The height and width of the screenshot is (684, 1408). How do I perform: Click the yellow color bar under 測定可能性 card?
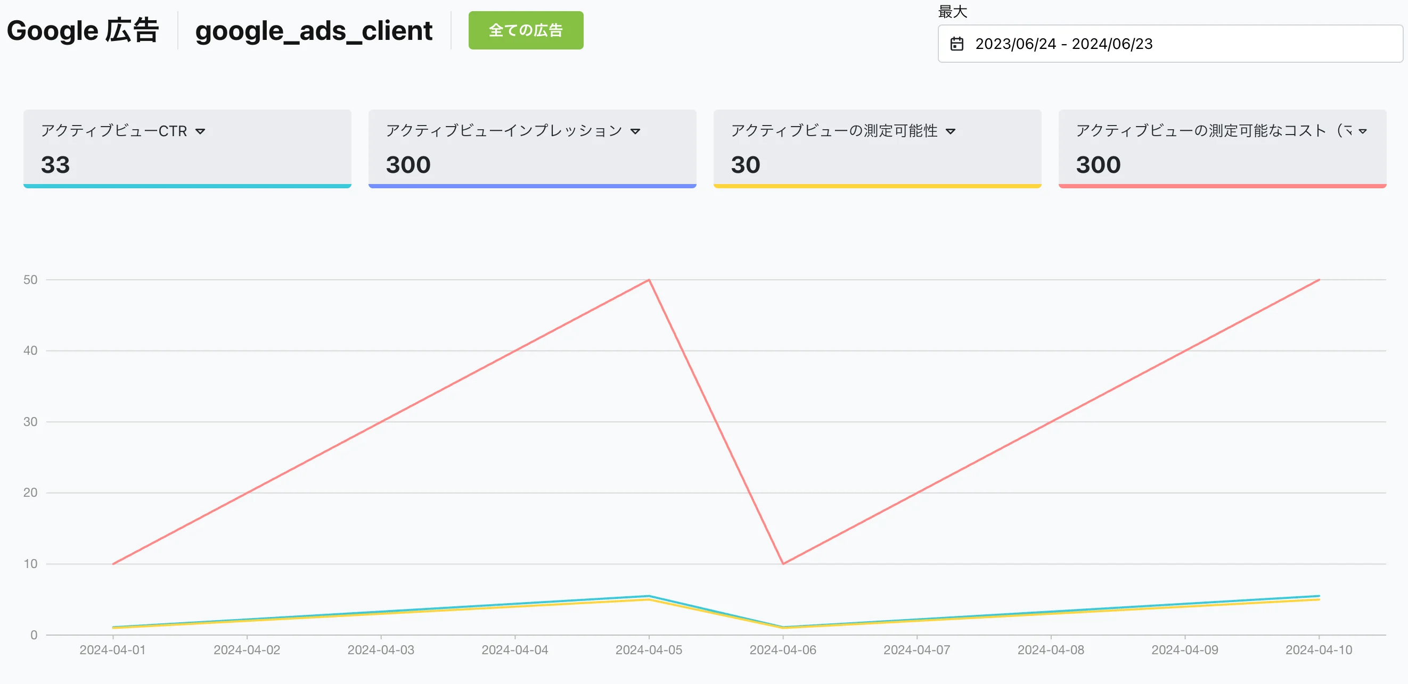877,186
